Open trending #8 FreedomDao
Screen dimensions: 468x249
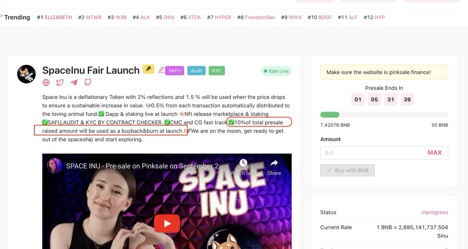coord(256,18)
